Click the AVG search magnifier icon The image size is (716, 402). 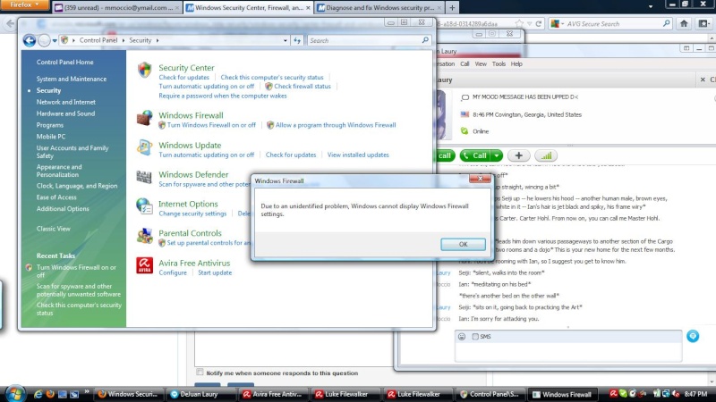pyautogui.click(x=666, y=24)
